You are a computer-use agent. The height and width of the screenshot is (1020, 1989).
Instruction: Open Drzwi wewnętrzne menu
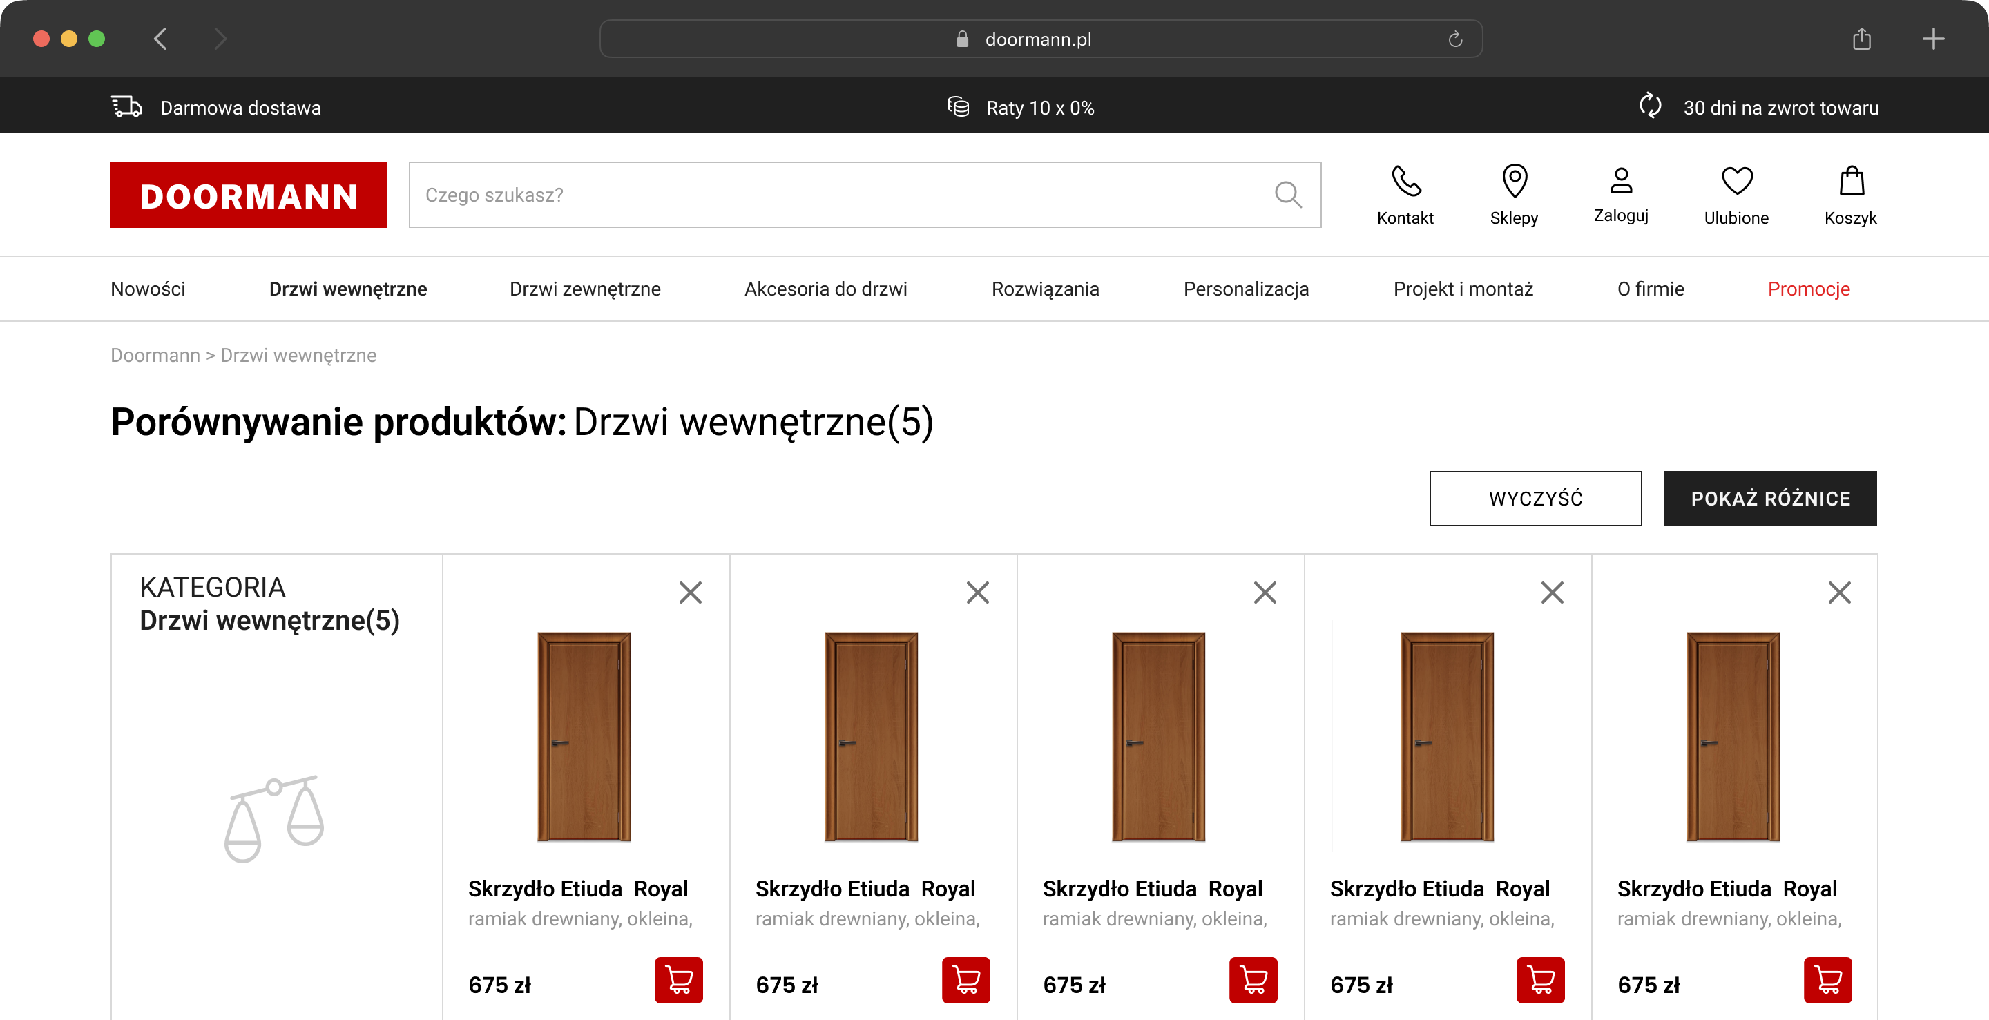point(347,289)
